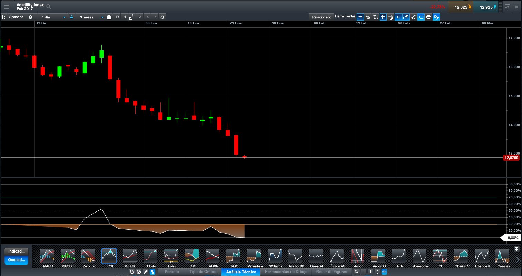Toggle chart gridlines icon
Screen dimensions: 522x276
[x=383, y=17]
